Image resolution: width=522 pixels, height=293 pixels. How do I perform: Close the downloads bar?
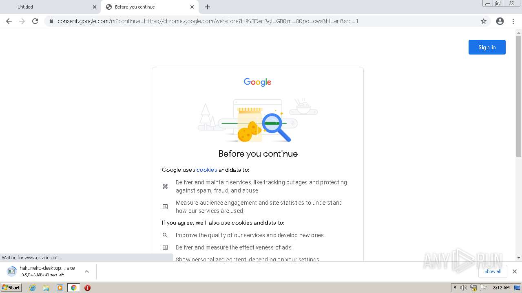[515, 271]
